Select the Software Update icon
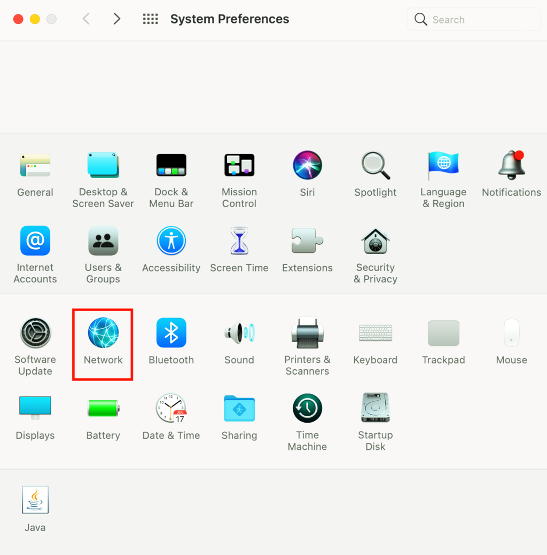The height and width of the screenshot is (555, 547). coord(35,333)
